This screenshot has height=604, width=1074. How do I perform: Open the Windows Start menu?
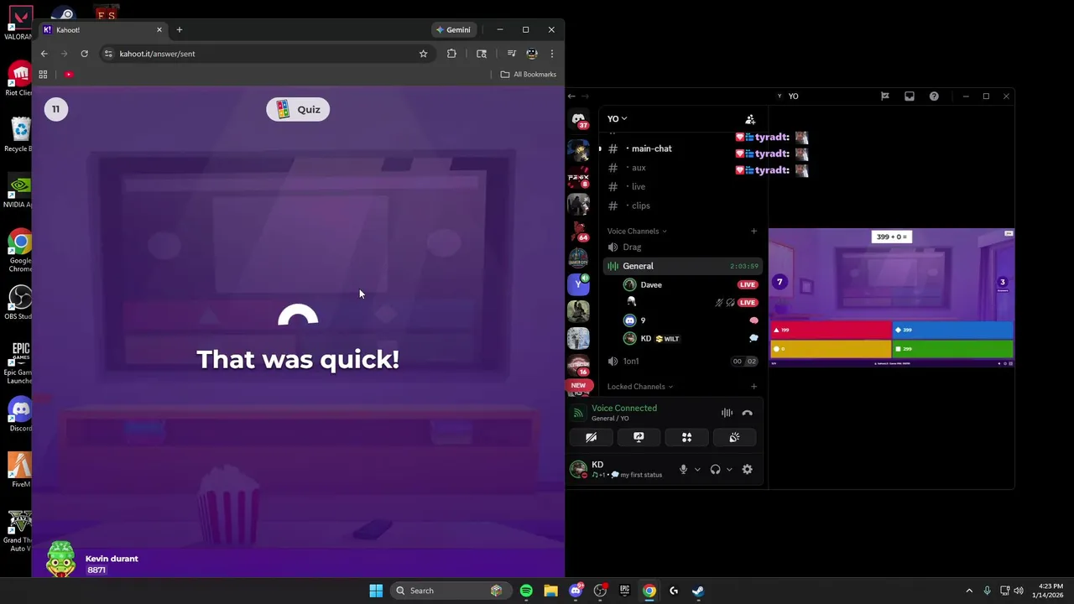point(376,591)
